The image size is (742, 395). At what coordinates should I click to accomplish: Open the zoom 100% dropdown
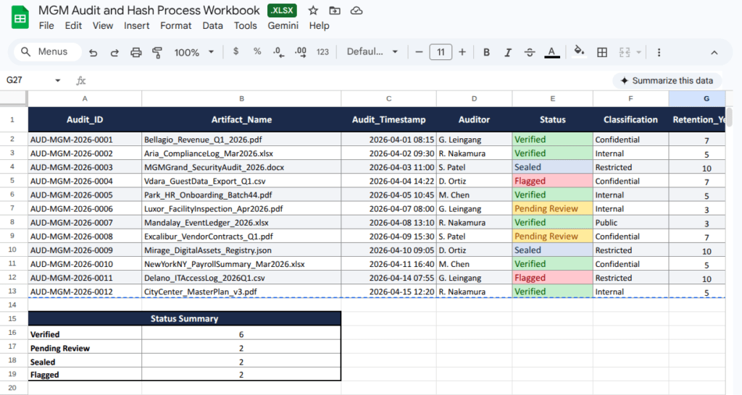pyautogui.click(x=194, y=52)
